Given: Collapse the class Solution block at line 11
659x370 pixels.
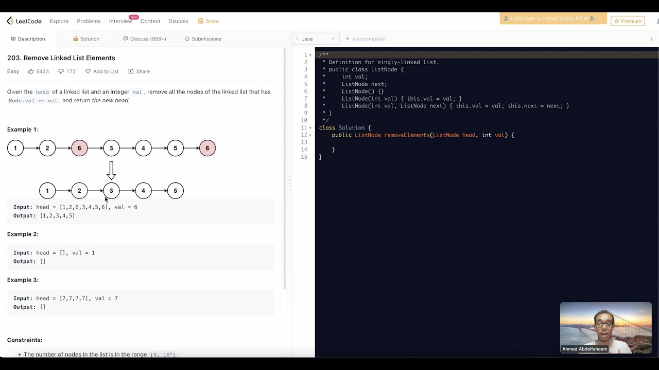Looking at the screenshot, I should click(x=310, y=128).
